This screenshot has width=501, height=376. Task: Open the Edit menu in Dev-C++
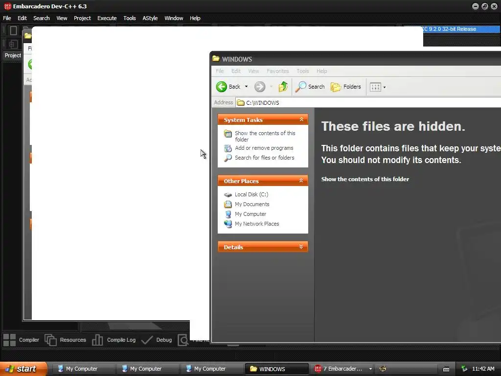tap(22, 18)
